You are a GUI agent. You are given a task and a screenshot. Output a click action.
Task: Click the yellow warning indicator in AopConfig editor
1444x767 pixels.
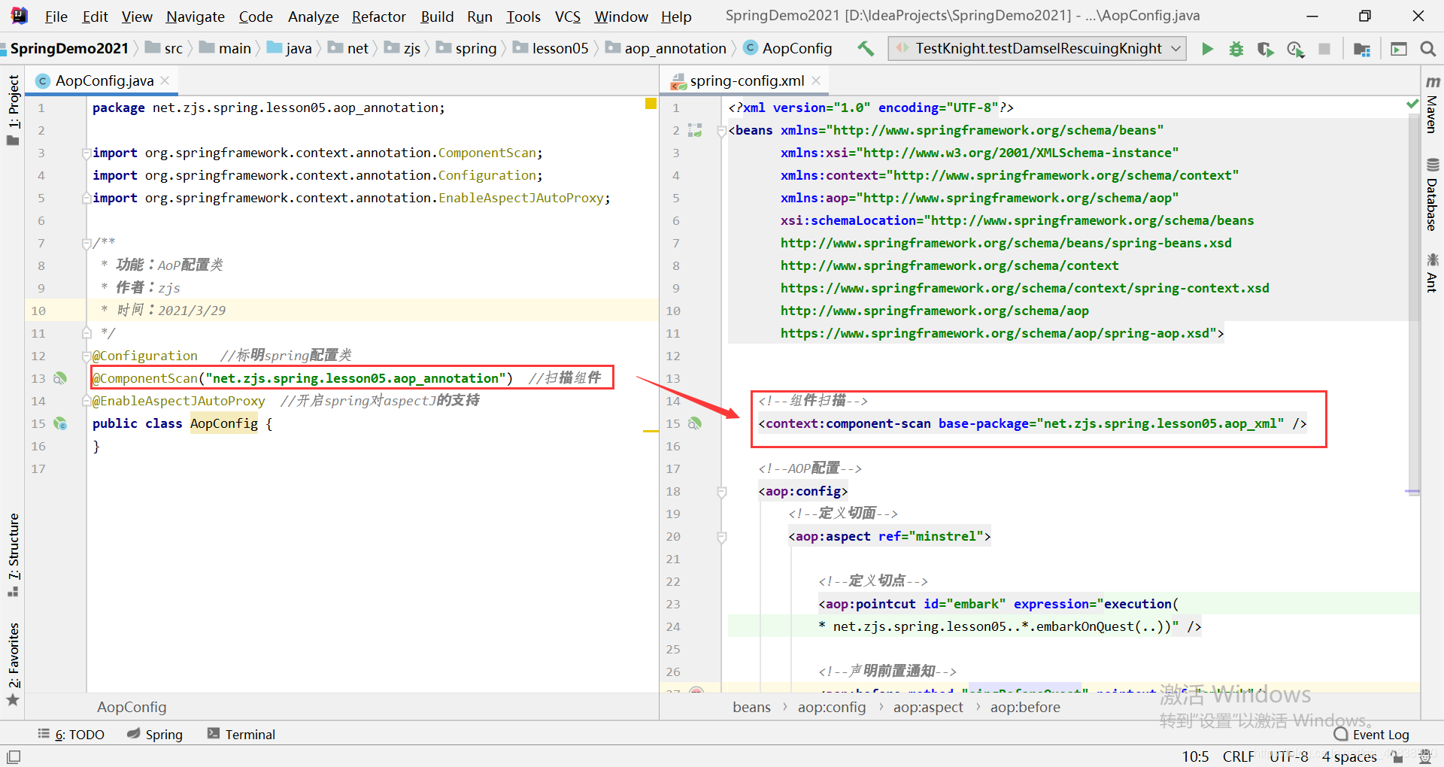651,104
